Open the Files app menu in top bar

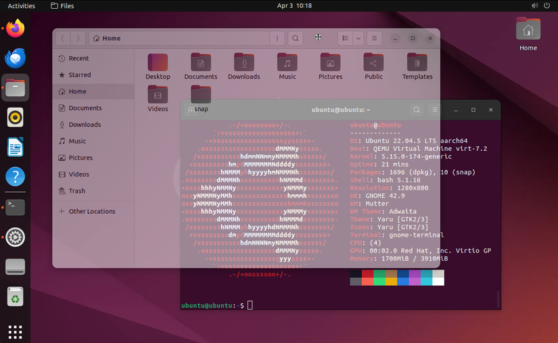point(62,5)
